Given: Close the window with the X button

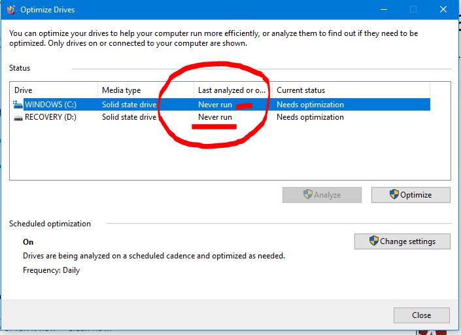Looking at the screenshot, I should (x=443, y=9).
